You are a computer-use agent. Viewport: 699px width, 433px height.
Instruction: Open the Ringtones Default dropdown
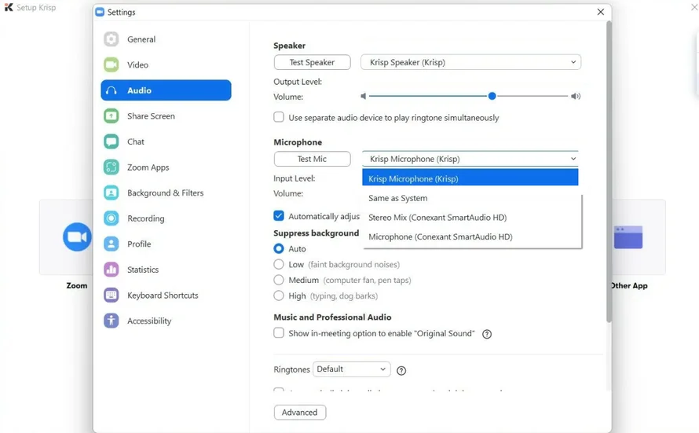(352, 369)
